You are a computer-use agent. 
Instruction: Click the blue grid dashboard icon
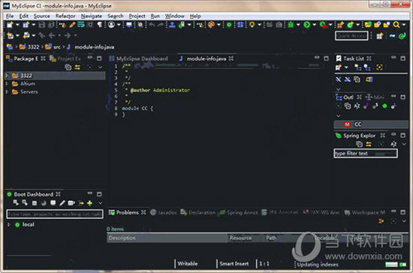click(x=240, y=25)
